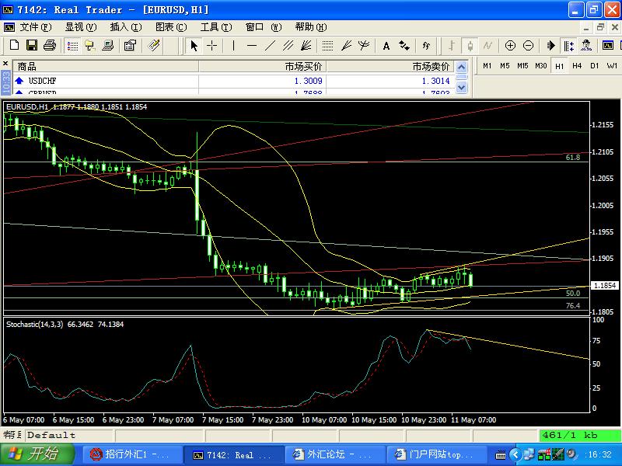
Task: Select the Fibonacci retracement tool
Action: (x=327, y=46)
